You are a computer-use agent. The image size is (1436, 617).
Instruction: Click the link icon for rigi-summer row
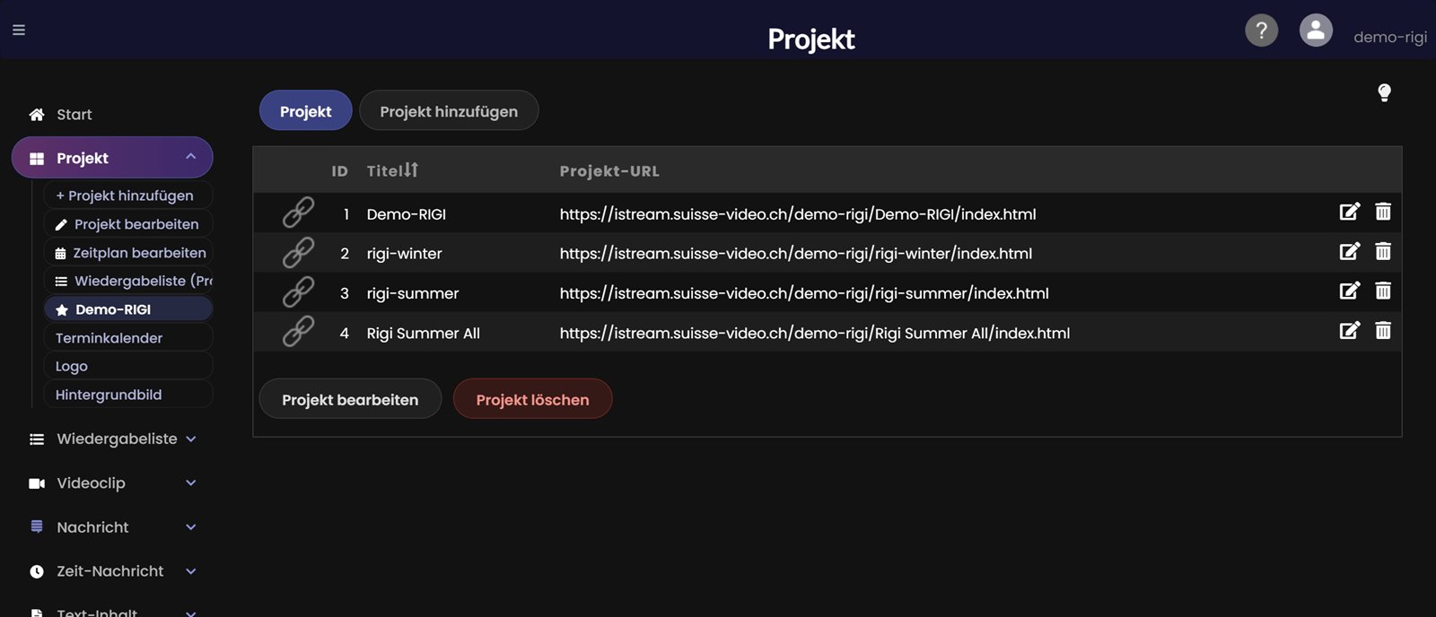pyautogui.click(x=298, y=291)
